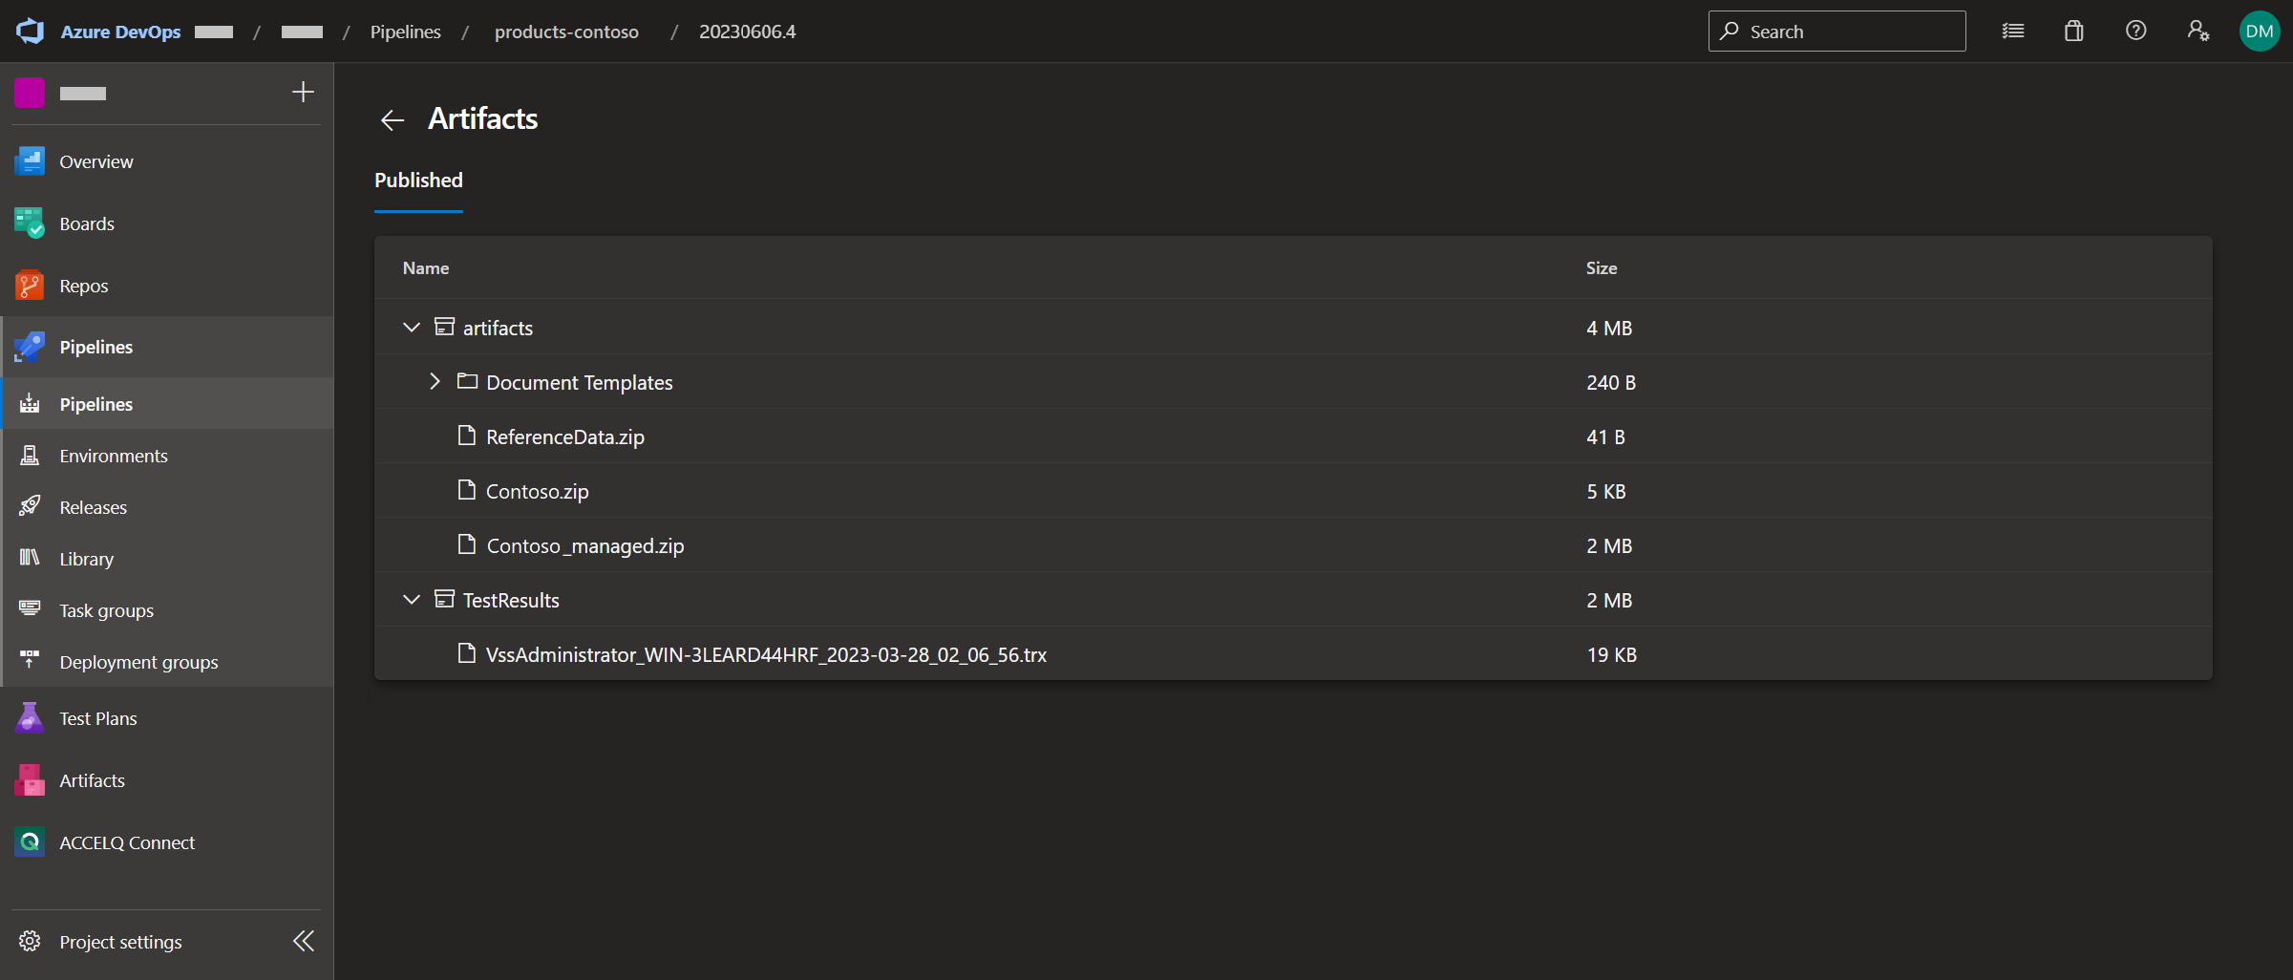2293x980 pixels.
Task: Expand the Document Templates folder
Action: 435,382
